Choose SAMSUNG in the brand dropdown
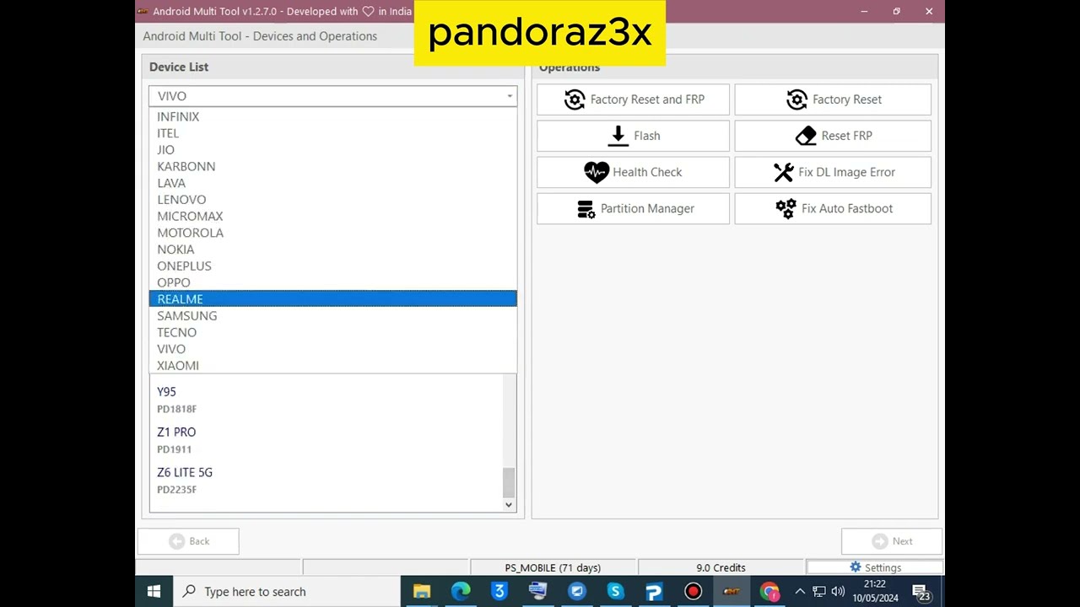This screenshot has height=607, width=1080. [186, 316]
